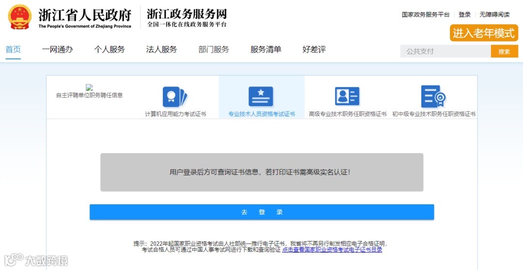Click 浙江省人民政府 title text
Screen dimensions: 523x270
[x=85, y=15]
